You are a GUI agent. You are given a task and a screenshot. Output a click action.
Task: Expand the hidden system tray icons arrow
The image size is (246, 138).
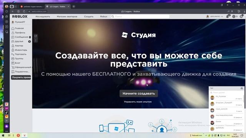(x=206, y=135)
